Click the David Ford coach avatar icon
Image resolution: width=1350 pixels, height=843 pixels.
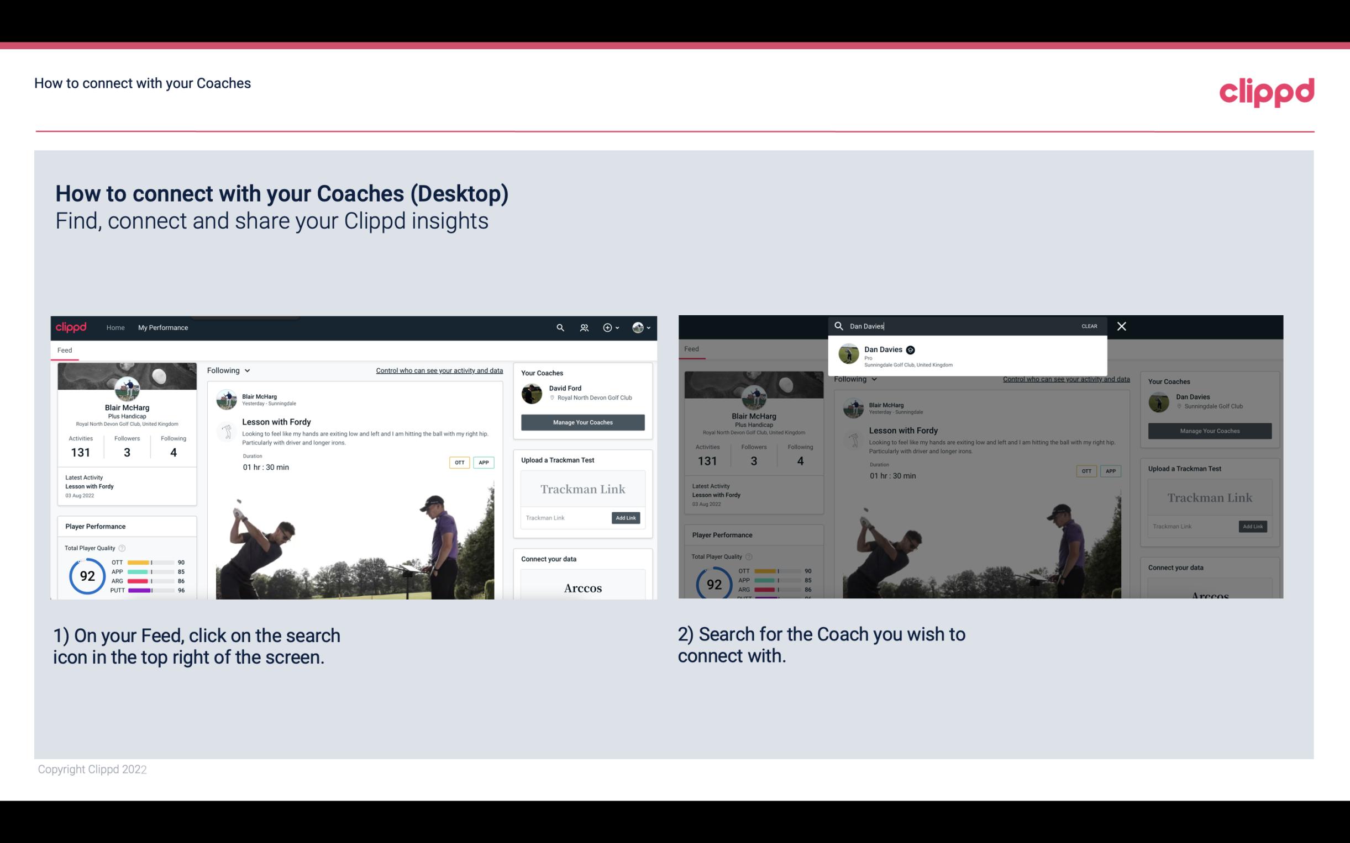[x=532, y=393]
